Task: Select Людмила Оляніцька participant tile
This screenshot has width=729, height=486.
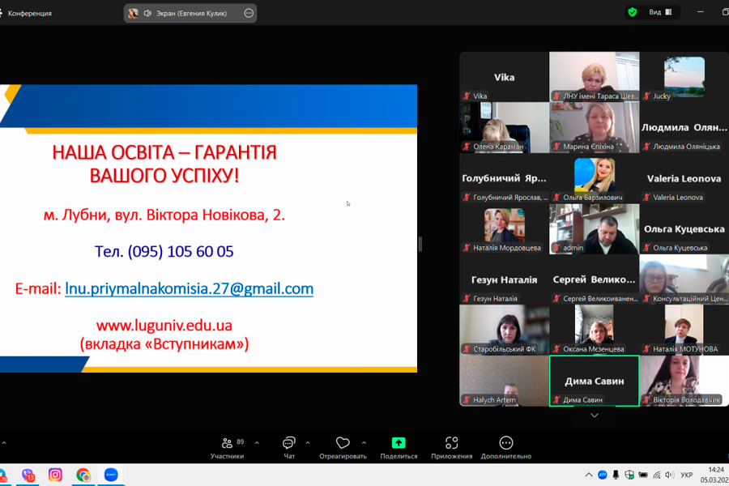Action: click(x=684, y=127)
